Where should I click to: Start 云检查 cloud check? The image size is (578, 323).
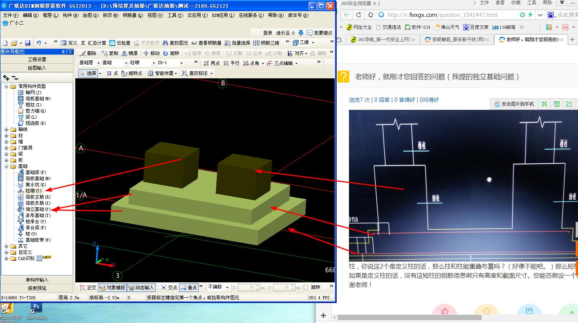[x=120, y=43]
